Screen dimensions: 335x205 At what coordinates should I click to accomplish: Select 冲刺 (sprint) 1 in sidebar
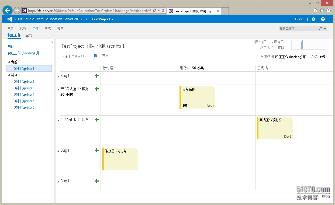[x=29, y=69]
